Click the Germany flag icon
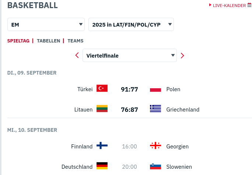The width and height of the screenshot is (252, 175). point(102,166)
